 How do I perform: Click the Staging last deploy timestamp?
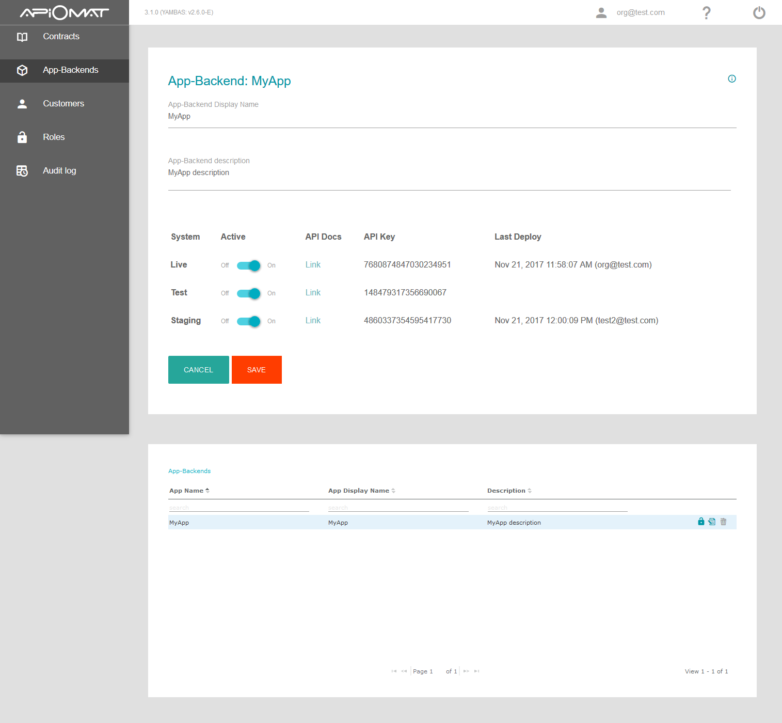576,320
